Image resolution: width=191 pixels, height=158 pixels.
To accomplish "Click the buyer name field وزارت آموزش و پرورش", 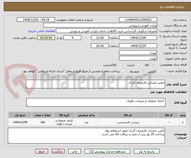I will click(x=100, y=25).
